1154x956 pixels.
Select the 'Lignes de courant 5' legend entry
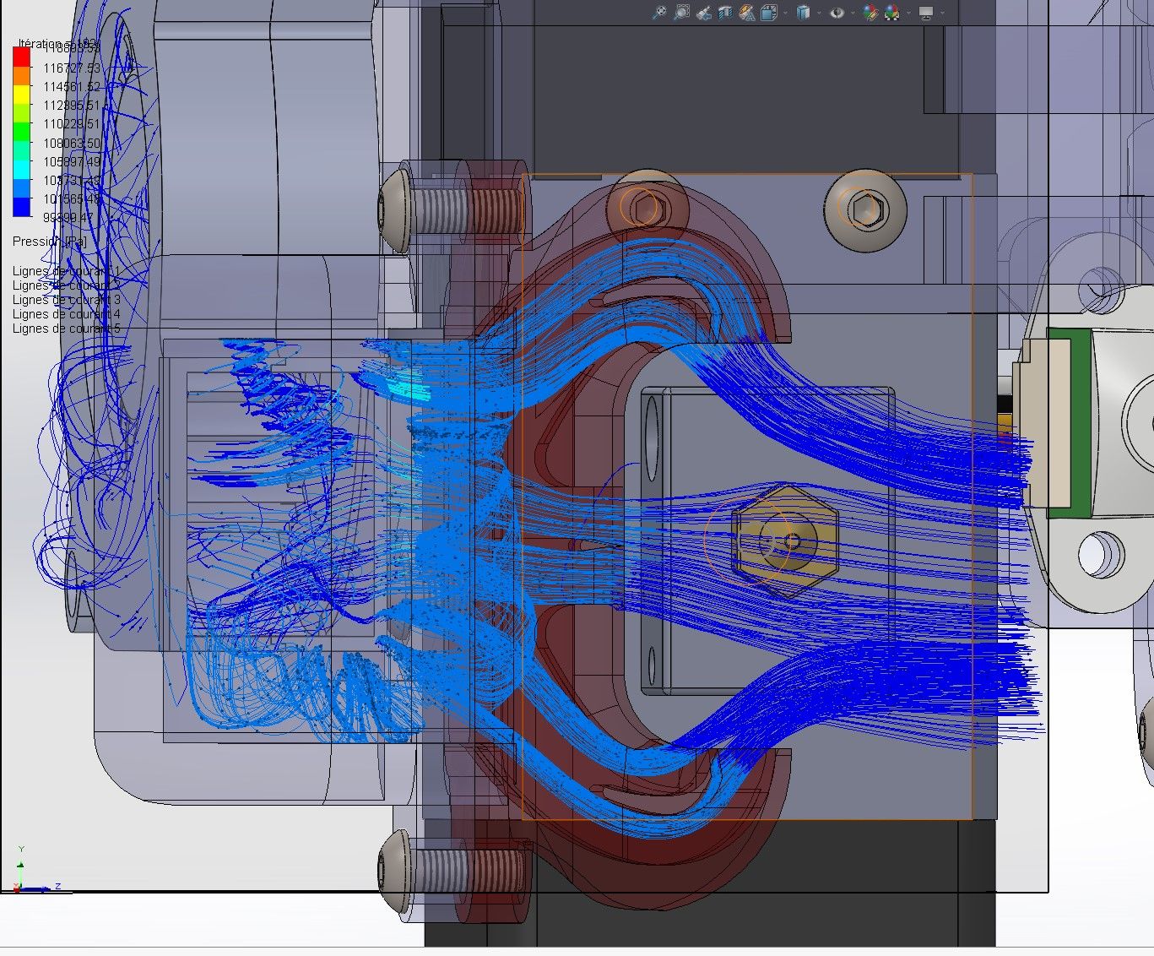[x=67, y=329]
